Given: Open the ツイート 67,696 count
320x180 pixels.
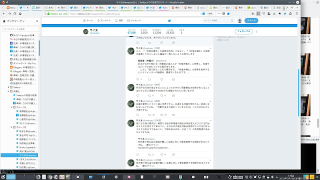Looking at the screenshot, I should point(131,31).
